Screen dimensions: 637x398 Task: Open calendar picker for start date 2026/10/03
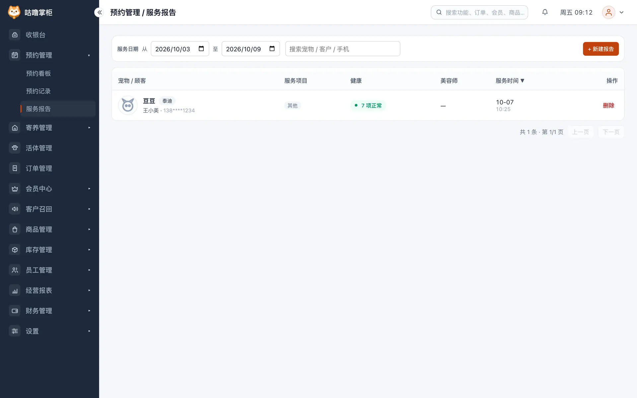click(x=201, y=49)
